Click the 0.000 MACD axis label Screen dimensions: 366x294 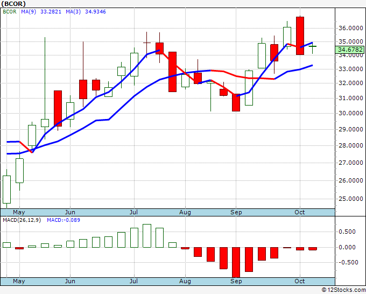pyautogui.click(x=347, y=247)
